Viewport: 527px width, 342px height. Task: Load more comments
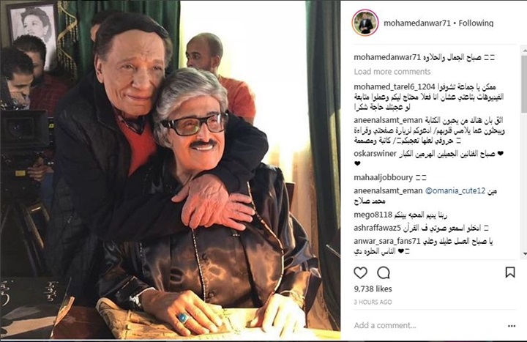point(392,72)
